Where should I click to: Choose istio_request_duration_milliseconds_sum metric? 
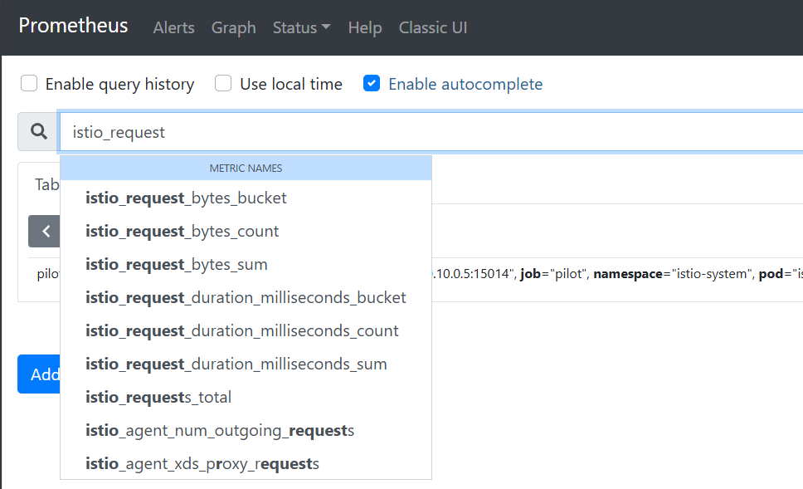click(246, 364)
